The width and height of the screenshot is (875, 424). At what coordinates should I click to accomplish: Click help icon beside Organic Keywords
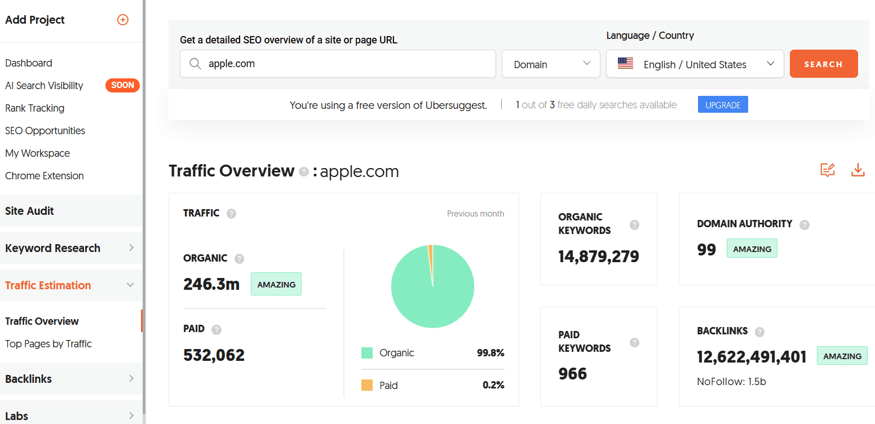click(x=634, y=224)
